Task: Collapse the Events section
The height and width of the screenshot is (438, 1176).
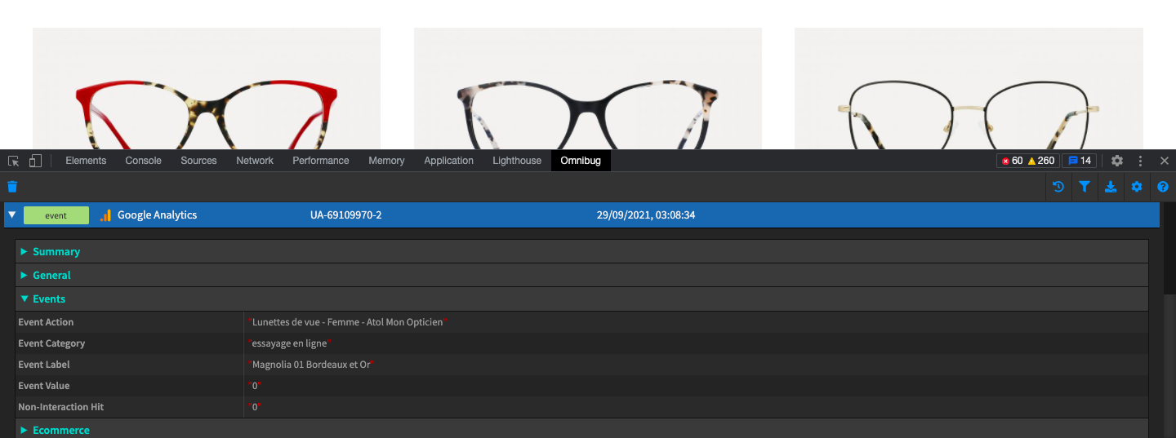Action: click(x=48, y=299)
